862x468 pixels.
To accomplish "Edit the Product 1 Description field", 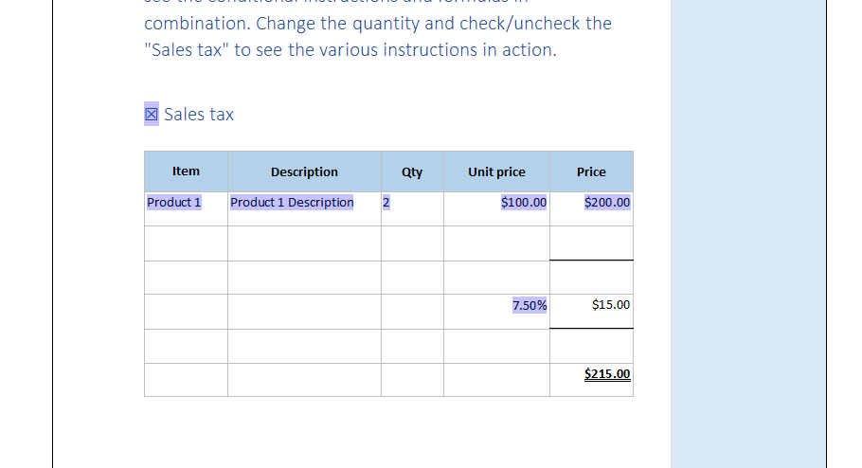I will tap(292, 203).
